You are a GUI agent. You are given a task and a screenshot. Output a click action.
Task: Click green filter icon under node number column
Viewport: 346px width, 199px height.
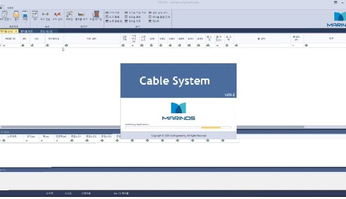[4, 140]
